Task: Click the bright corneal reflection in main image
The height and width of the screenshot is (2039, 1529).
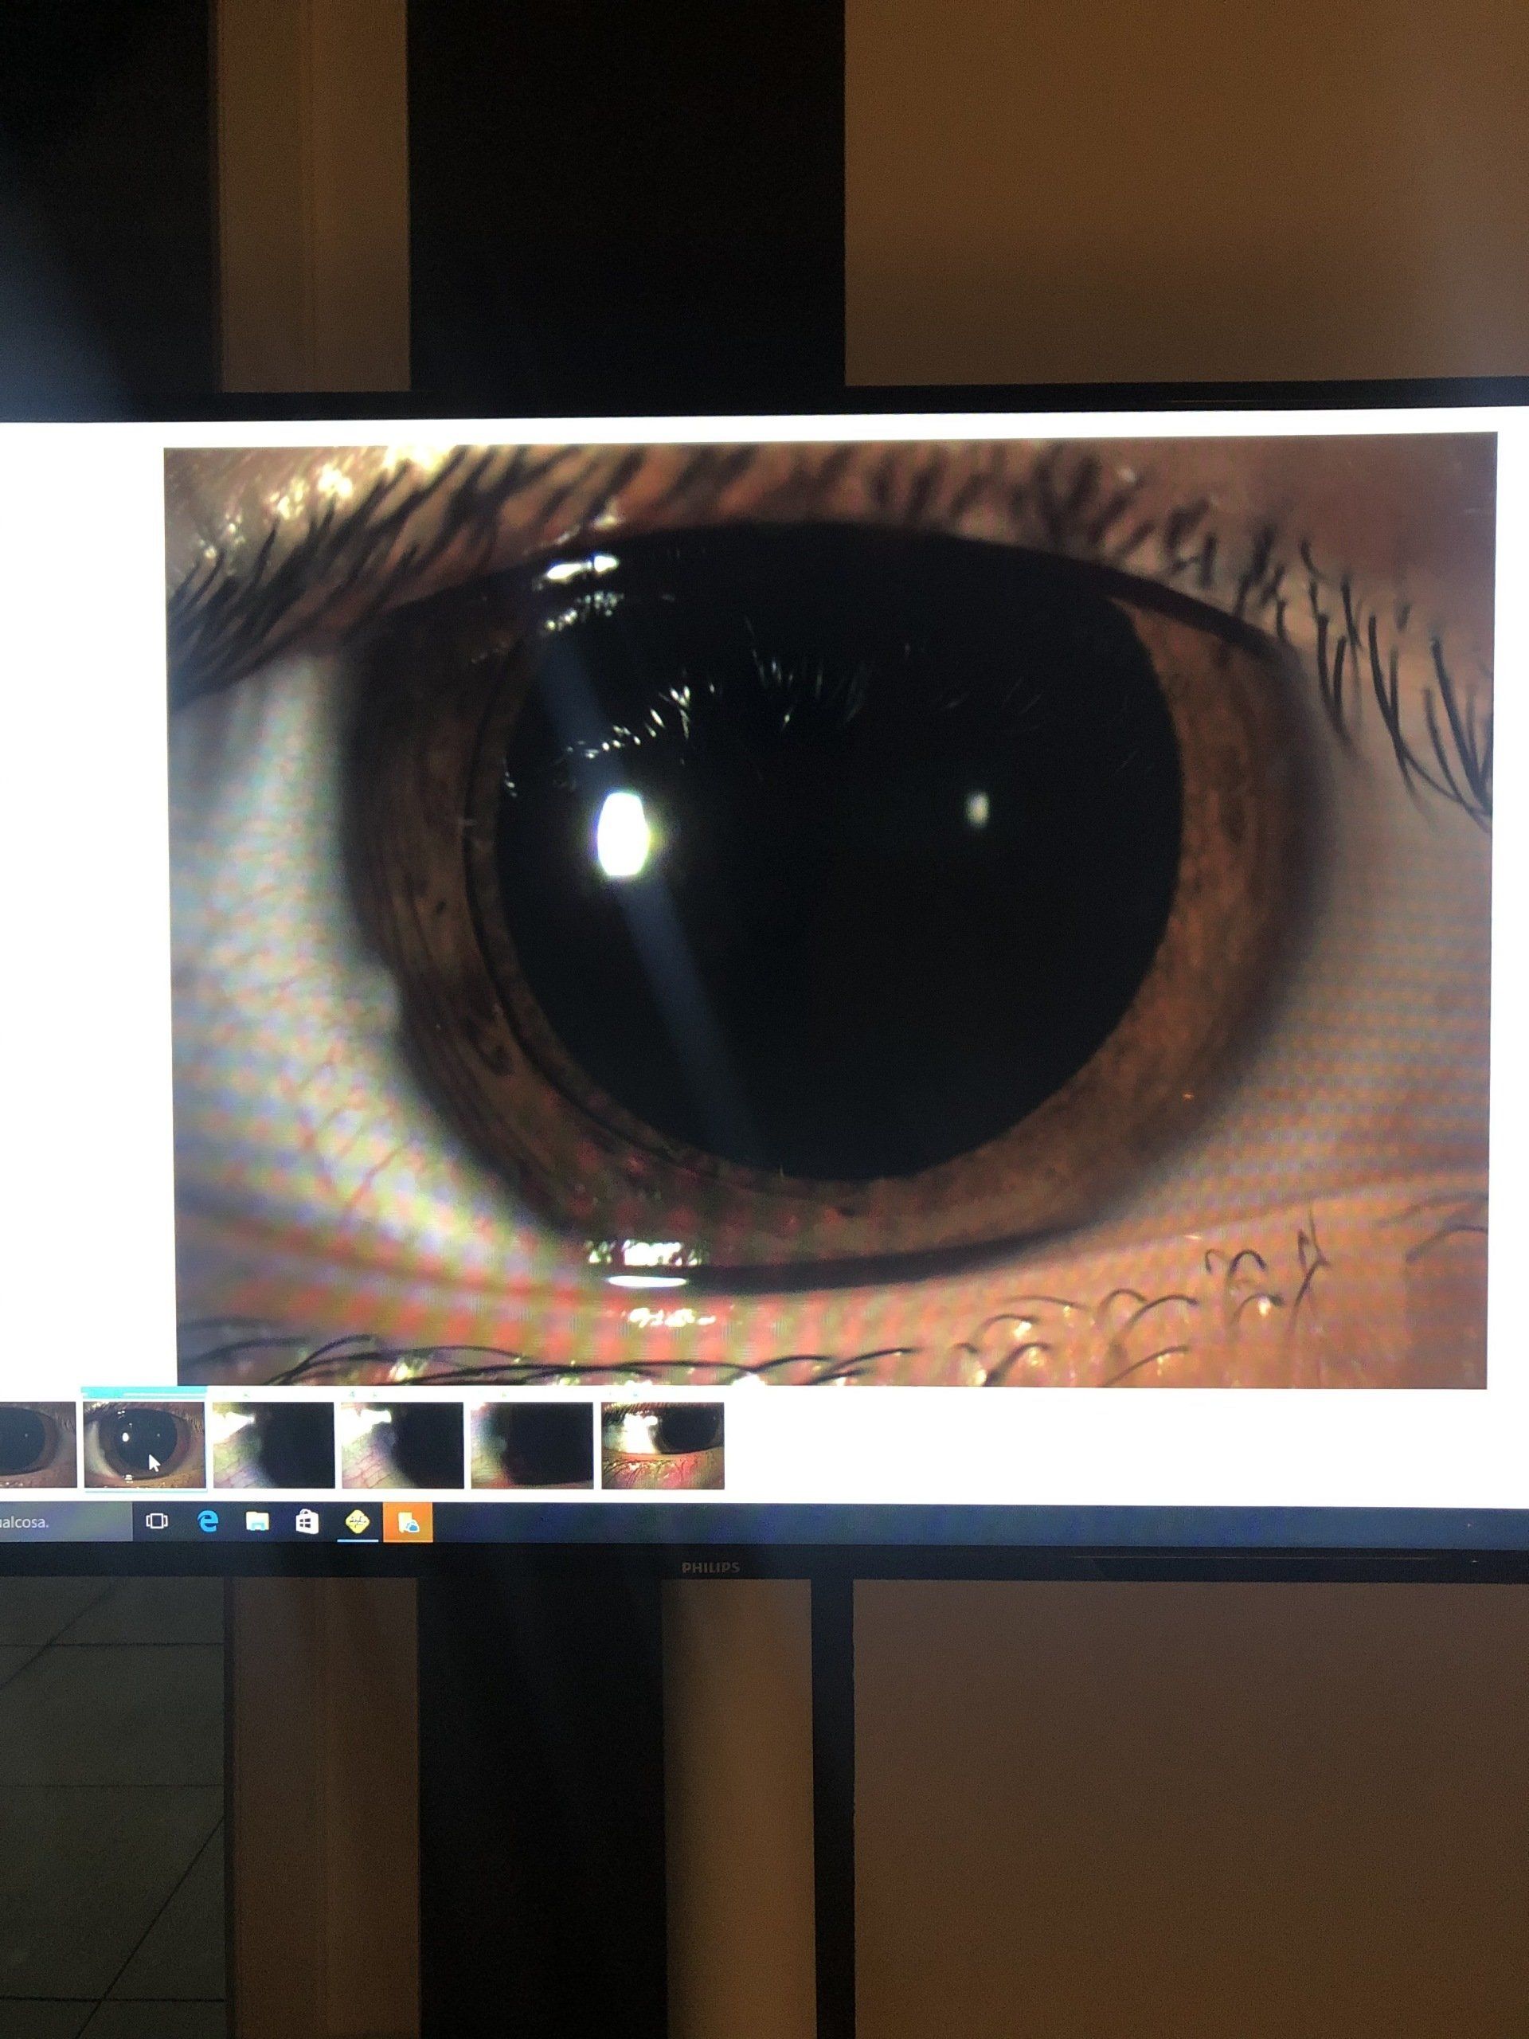Action: (x=623, y=832)
